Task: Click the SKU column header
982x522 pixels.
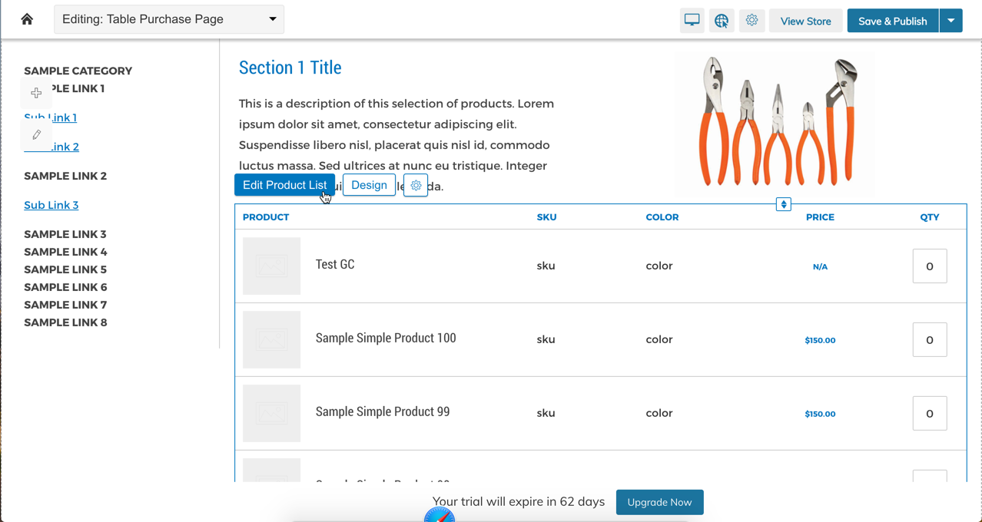Action: click(546, 217)
